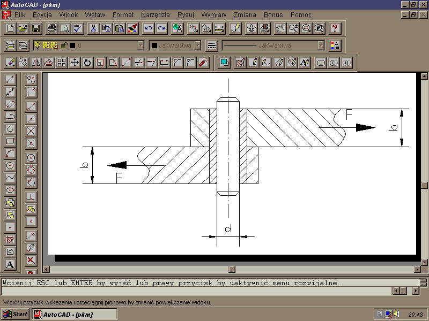
Task: Click the Help question mark icon
Action: click(335, 28)
